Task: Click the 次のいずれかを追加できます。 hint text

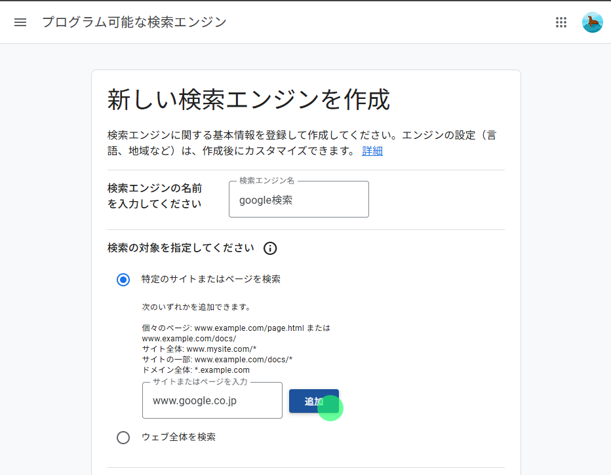Action: [x=197, y=307]
